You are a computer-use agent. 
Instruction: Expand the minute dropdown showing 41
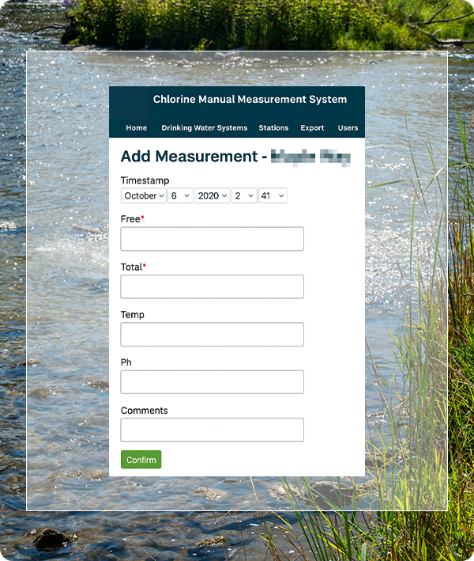(x=272, y=195)
